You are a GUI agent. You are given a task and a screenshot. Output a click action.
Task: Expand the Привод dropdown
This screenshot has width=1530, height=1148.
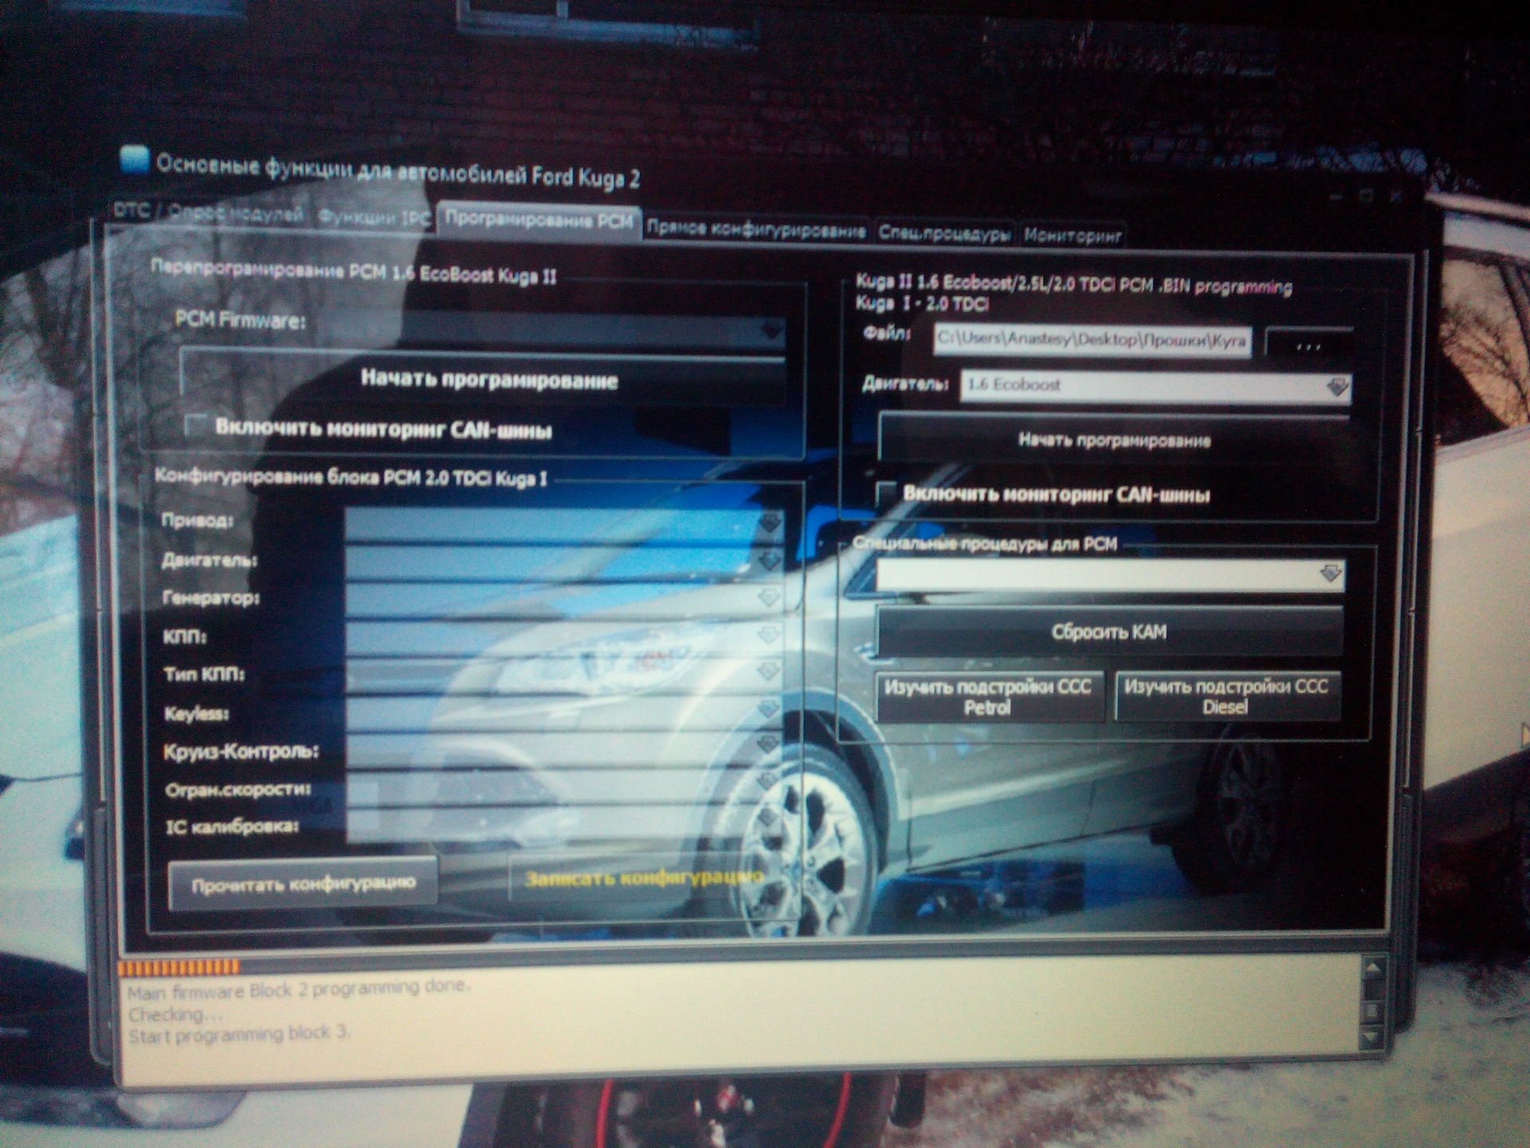769,523
